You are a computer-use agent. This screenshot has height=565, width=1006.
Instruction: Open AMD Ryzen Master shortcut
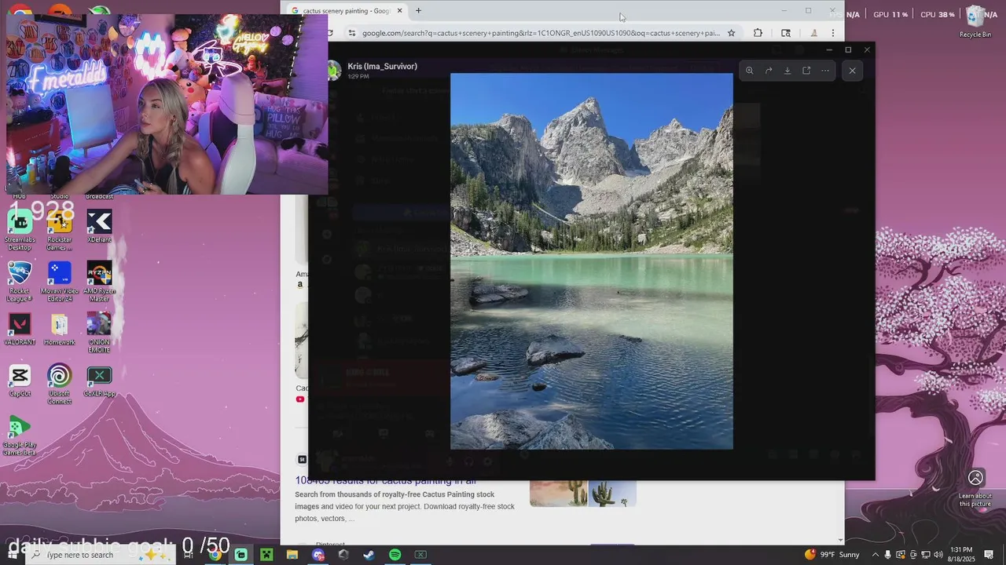tap(99, 281)
